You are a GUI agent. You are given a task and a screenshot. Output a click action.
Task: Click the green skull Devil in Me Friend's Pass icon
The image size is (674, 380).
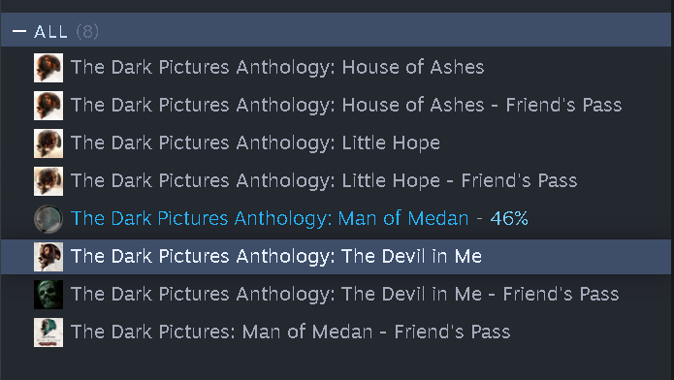coord(48,295)
